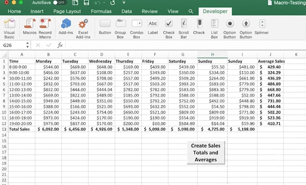Screen dimensions: 306x185
Task: Select column A header
Action: click(22, 55)
